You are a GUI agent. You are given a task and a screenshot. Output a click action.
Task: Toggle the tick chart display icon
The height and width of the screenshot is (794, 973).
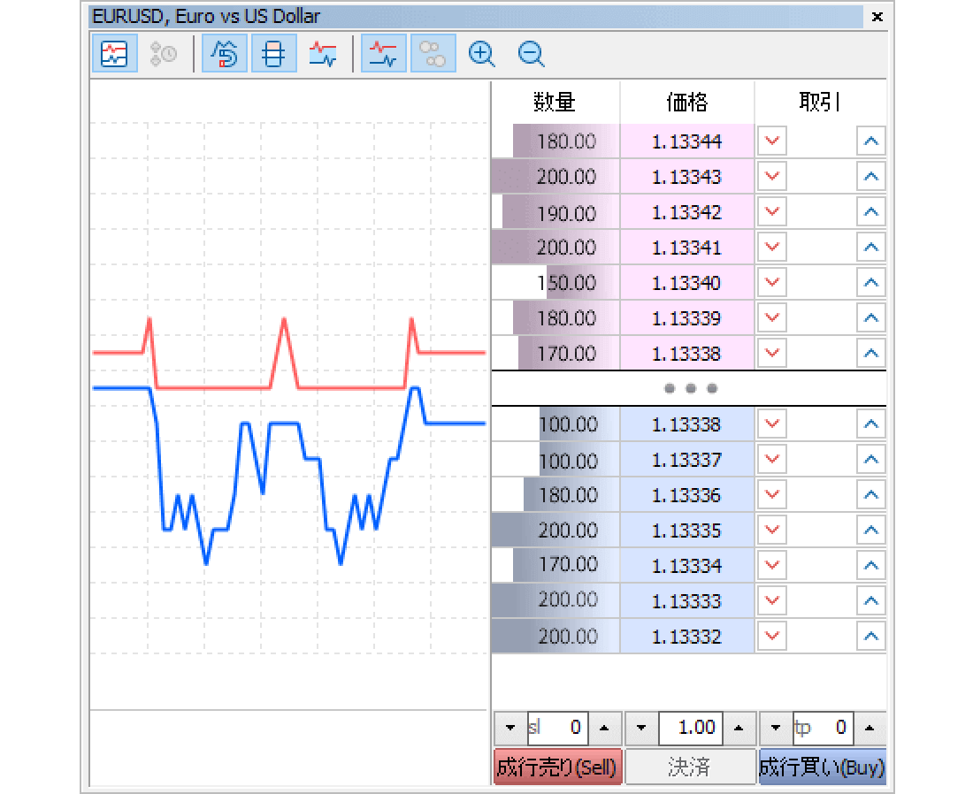[x=115, y=54]
